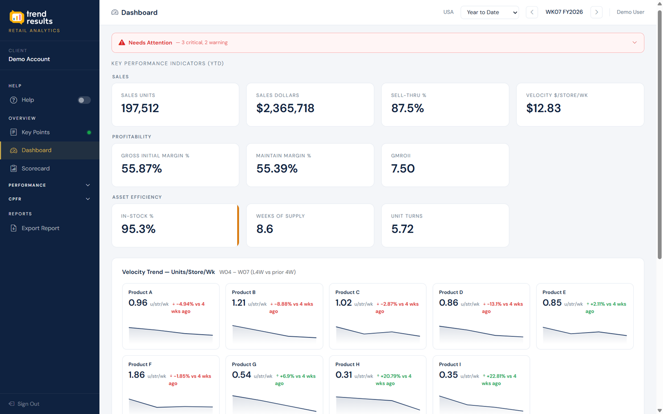
Task: Expand the CPFR section
Action: [x=87, y=199]
